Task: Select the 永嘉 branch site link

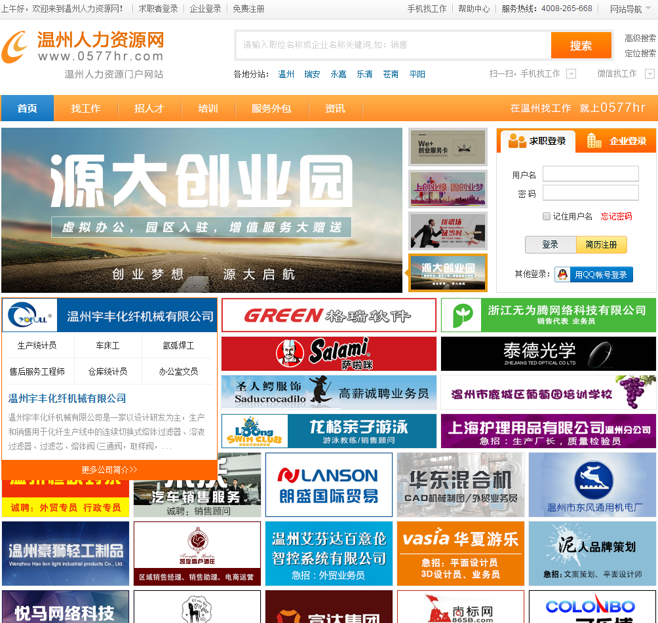Action: (x=338, y=74)
